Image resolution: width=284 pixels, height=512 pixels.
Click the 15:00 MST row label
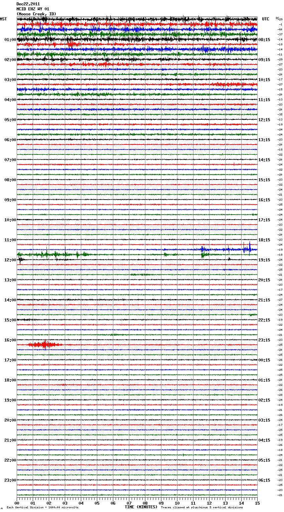click(10, 320)
